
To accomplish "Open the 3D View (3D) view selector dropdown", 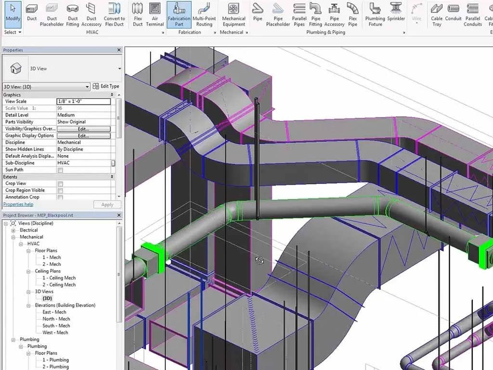I will coord(87,86).
